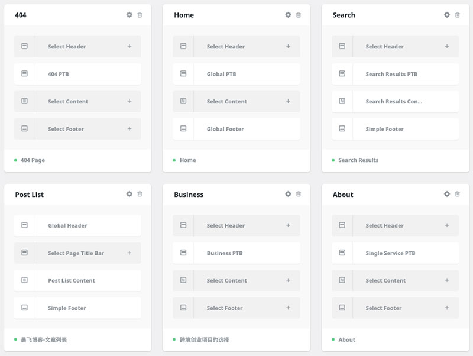Open the Single Service PTB section

click(395, 253)
